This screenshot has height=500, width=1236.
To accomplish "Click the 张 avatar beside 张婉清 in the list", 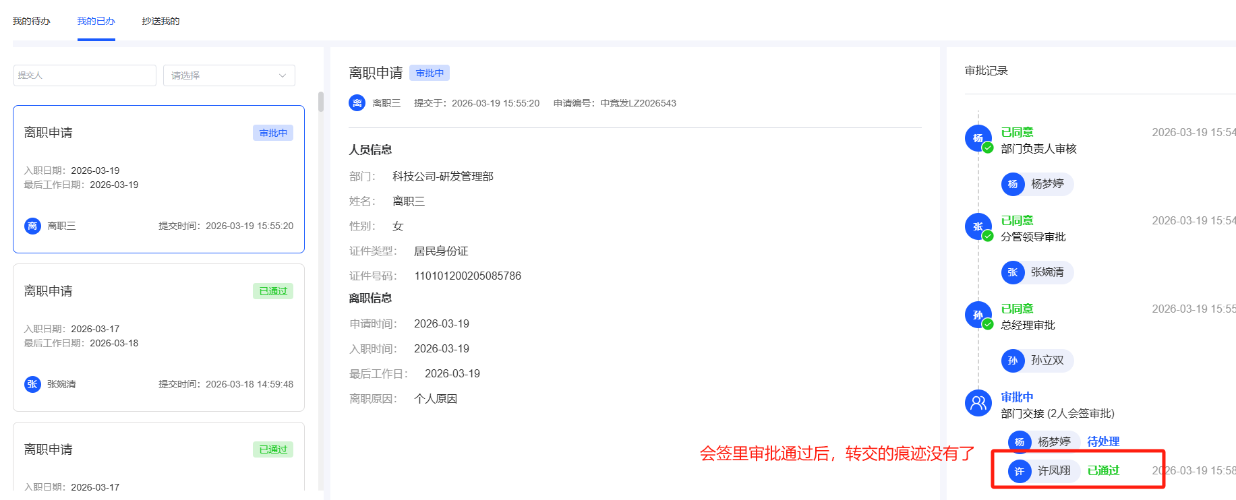I will pos(32,384).
